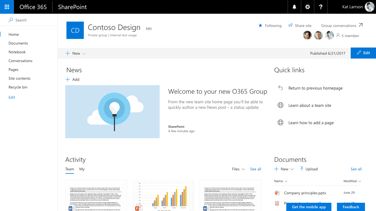Click See all in the Activity section
Image resolution: width=376 pixels, height=211 pixels.
[x=256, y=169]
